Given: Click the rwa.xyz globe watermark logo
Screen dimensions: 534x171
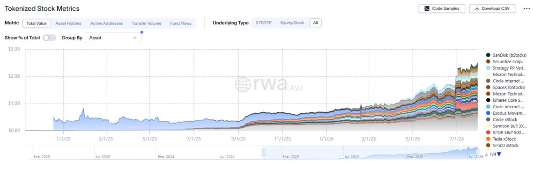Looking at the screenshot, I should (x=243, y=84).
